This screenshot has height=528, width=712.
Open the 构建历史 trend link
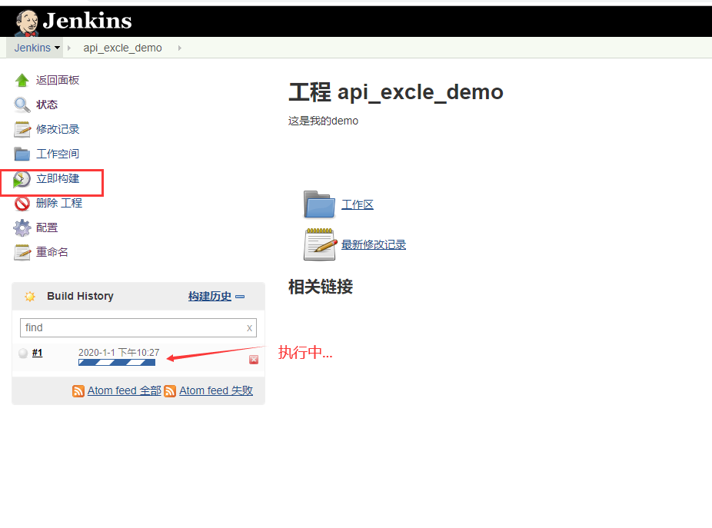tap(210, 297)
